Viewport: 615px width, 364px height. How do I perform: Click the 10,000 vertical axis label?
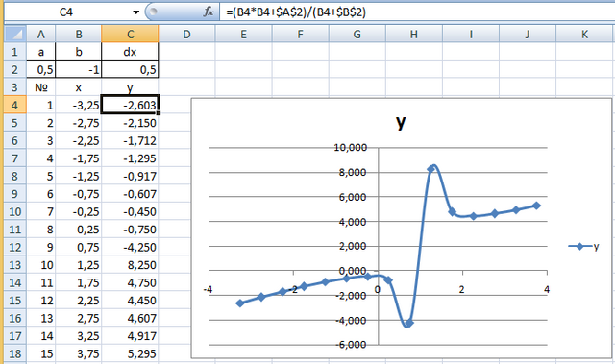pos(350,147)
